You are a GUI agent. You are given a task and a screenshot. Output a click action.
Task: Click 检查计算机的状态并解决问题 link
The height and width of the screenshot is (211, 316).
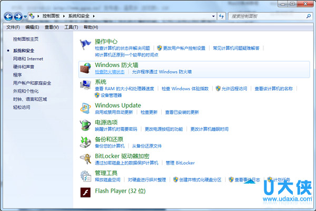[122, 48]
